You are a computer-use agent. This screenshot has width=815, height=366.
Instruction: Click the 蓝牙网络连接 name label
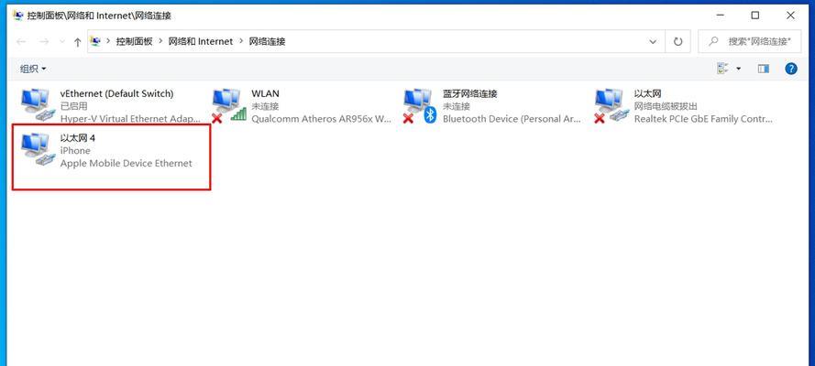click(470, 94)
